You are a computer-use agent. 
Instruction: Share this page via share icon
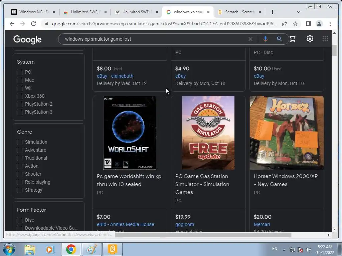(285, 24)
